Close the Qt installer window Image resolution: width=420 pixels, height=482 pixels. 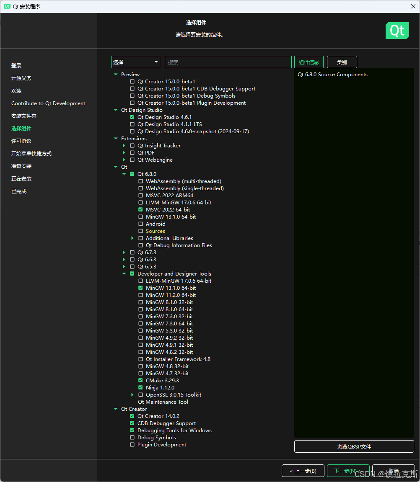point(413,6)
